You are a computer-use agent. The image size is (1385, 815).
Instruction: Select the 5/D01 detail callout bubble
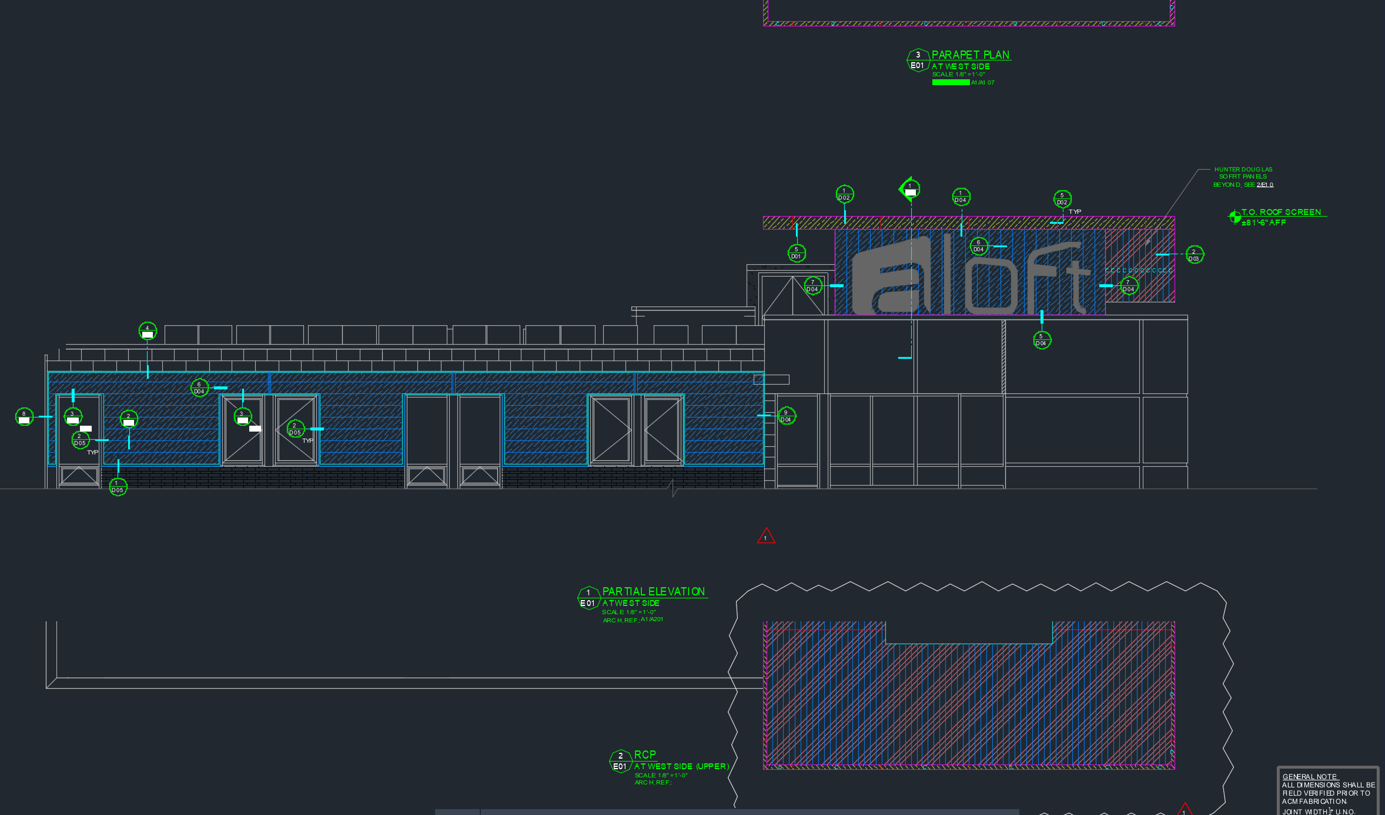point(796,253)
